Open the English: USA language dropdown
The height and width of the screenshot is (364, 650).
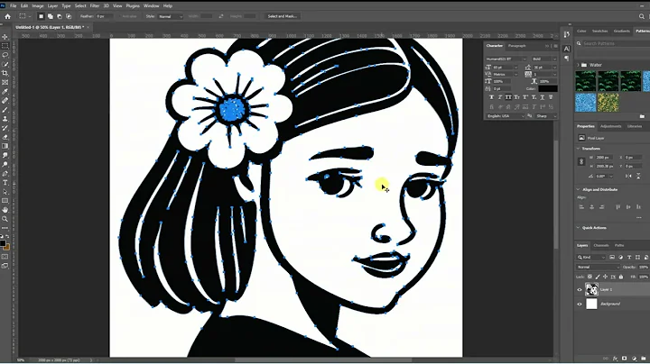coord(506,116)
